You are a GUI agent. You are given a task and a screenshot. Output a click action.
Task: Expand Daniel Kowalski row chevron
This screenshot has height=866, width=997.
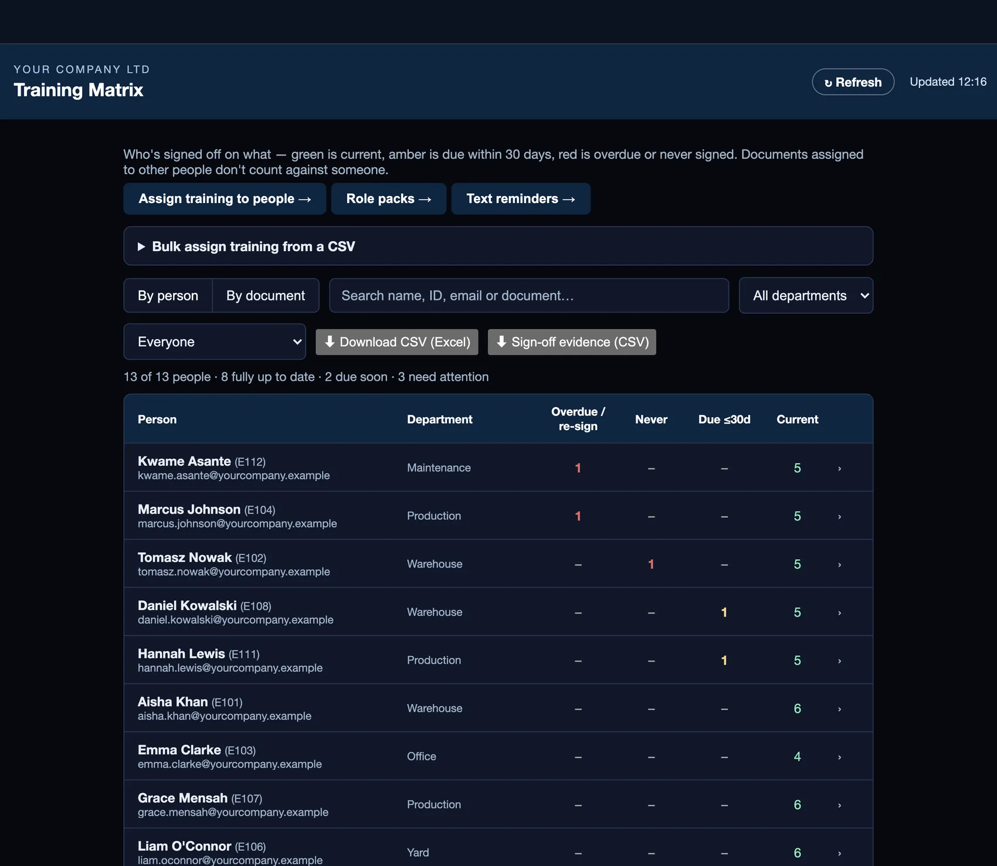coord(840,613)
